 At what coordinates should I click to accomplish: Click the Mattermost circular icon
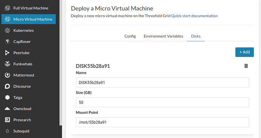(x=7, y=75)
